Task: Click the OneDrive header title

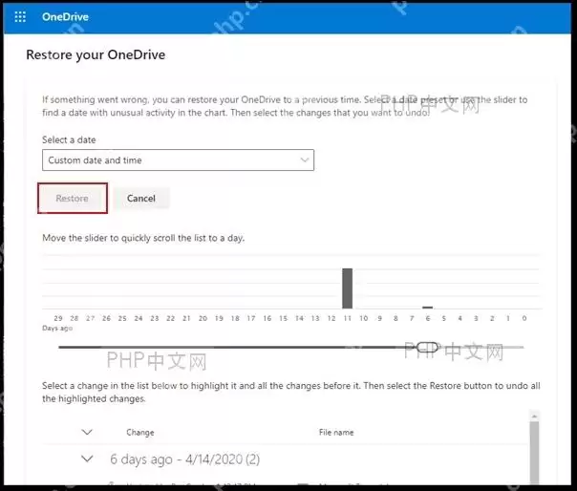Action: pyautogui.click(x=65, y=17)
